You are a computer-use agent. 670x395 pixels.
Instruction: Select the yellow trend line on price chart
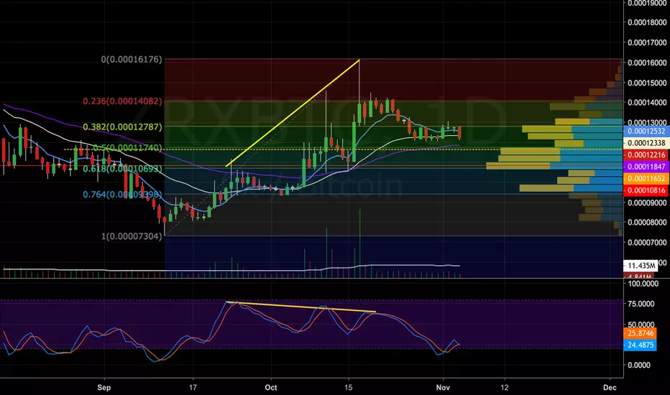293,113
